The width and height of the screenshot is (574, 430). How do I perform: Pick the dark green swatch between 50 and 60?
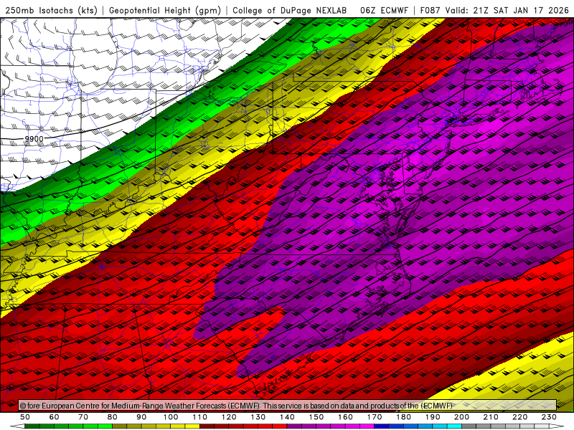32,426
